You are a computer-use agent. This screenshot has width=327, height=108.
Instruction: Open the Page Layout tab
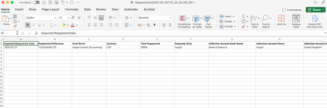tap(51, 9)
